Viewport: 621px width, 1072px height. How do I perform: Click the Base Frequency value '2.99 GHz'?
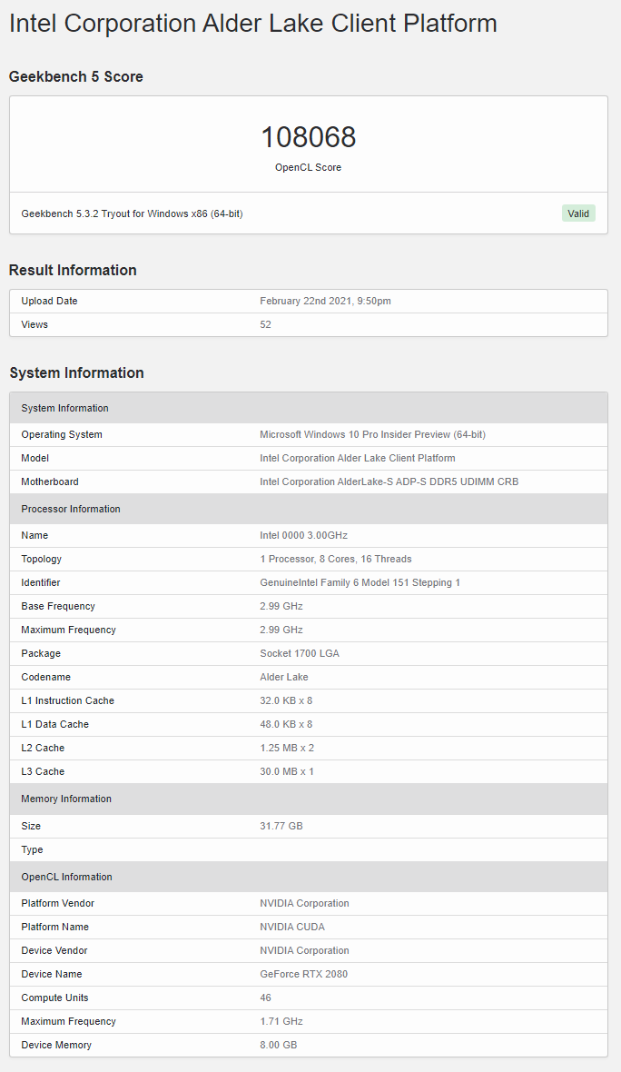pyautogui.click(x=281, y=606)
